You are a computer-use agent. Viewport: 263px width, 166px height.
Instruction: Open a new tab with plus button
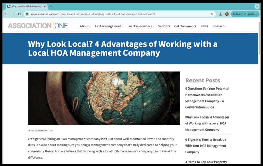coord(51,6)
